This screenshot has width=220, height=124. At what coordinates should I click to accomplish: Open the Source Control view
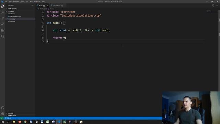(x=3, y=18)
